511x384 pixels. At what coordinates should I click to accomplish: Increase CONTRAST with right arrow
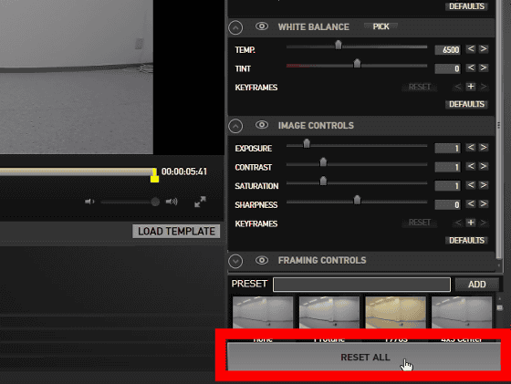point(484,166)
